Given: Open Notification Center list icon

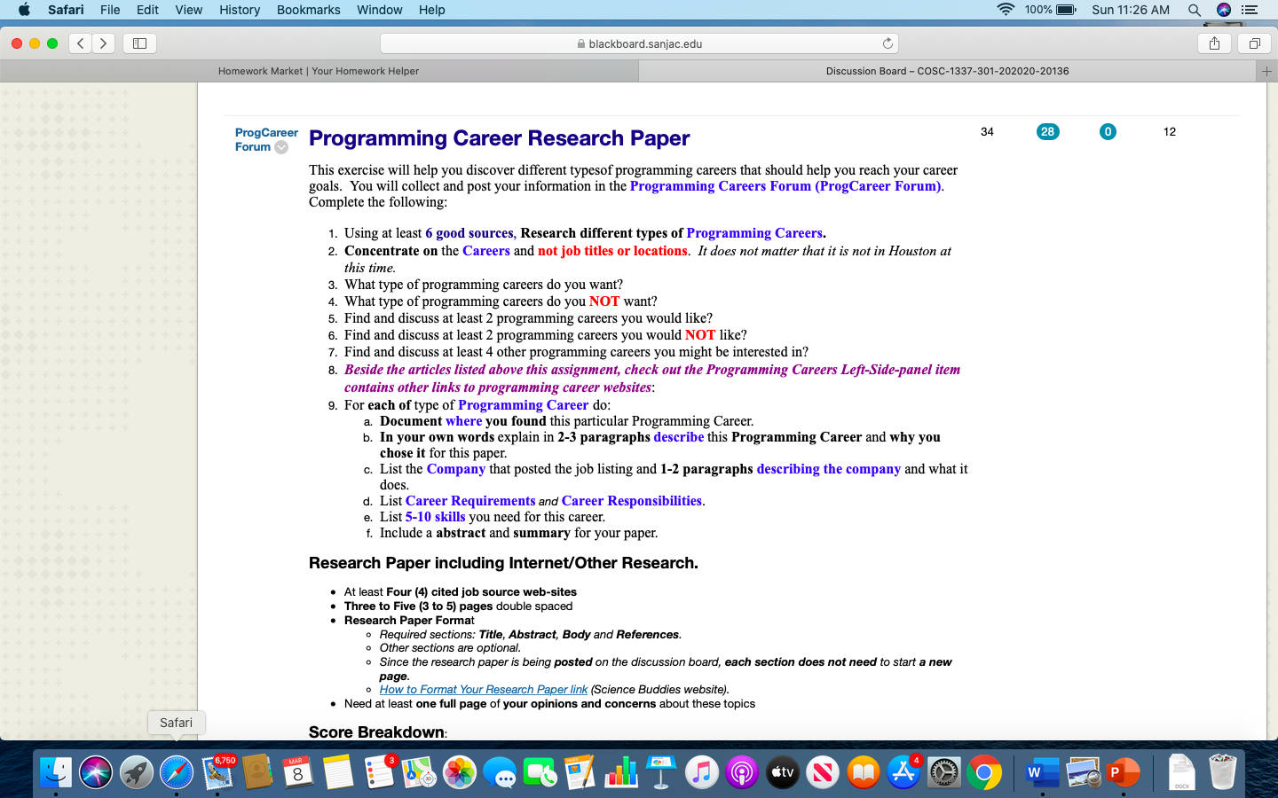Looking at the screenshot, I should click(x=1250, y=10).
